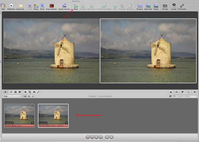Open the Viewer Mode pop-up menu
This screenshot has width=199, height=142.
tap(177, 92)
